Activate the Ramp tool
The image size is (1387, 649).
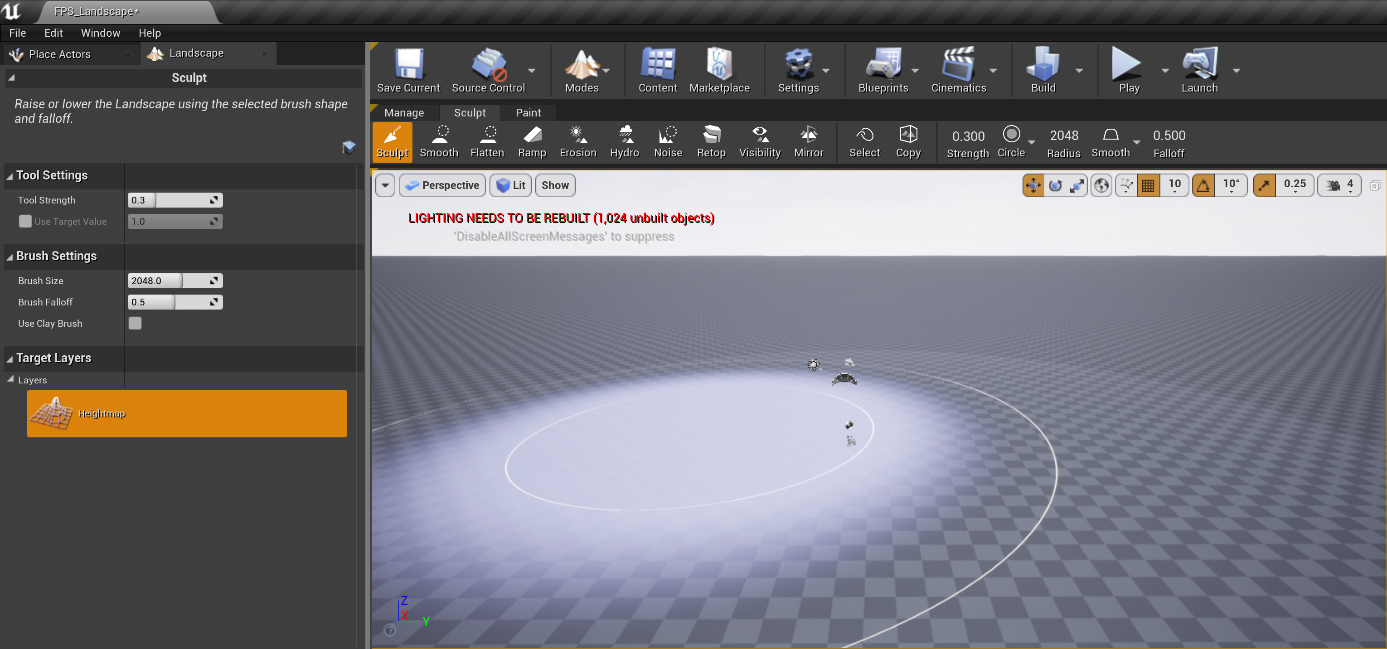click(531, 141)
